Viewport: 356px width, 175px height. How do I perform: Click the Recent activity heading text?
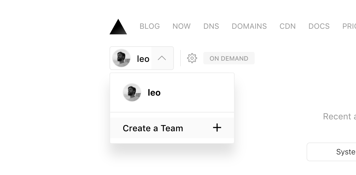coord(339,117)
